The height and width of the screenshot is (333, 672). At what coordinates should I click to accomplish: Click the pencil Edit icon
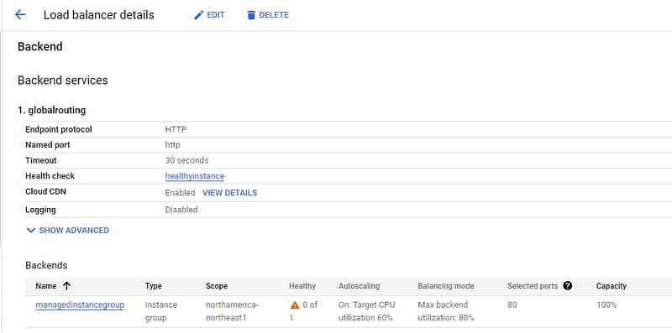tap(198, 15)
